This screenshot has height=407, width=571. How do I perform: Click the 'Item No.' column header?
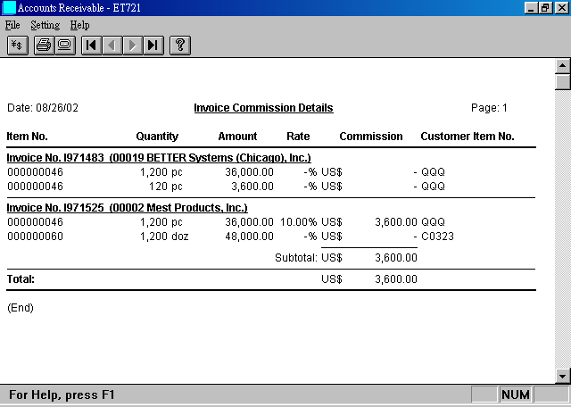click(28, 137)
